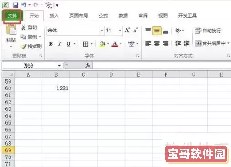Click the fx Insert Function icon
This screenshot has height=167, width=231.
(88, 66)
